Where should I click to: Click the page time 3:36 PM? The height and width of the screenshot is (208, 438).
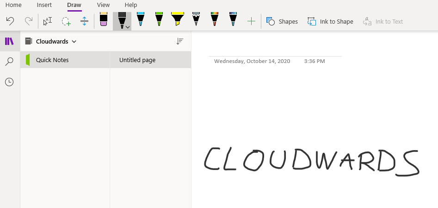pyautogui.click(x=315, y=61)
